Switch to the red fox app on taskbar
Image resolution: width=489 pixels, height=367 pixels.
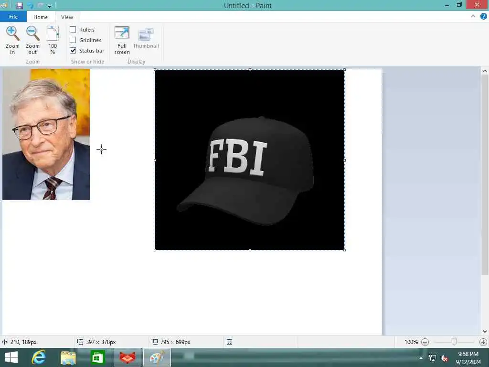click(128, 357)
